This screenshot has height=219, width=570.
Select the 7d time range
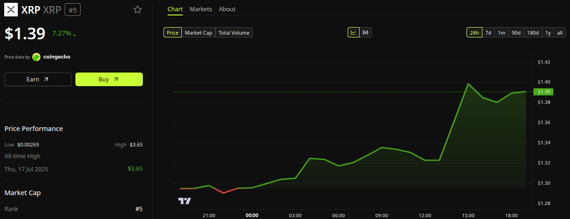(x=488, y=32)
